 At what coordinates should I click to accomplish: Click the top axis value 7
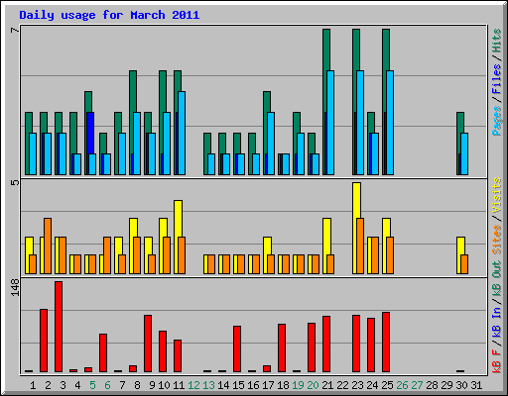[15, 30]
